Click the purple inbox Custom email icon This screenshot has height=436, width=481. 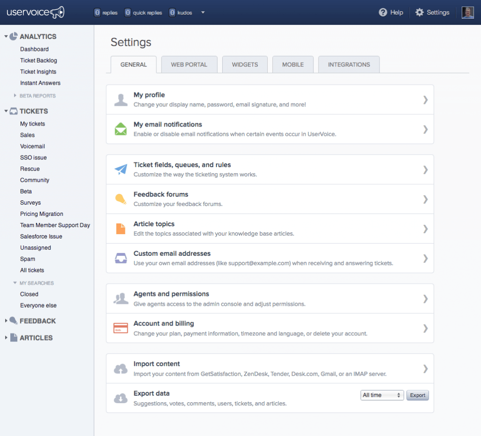[x=121, y=258]
